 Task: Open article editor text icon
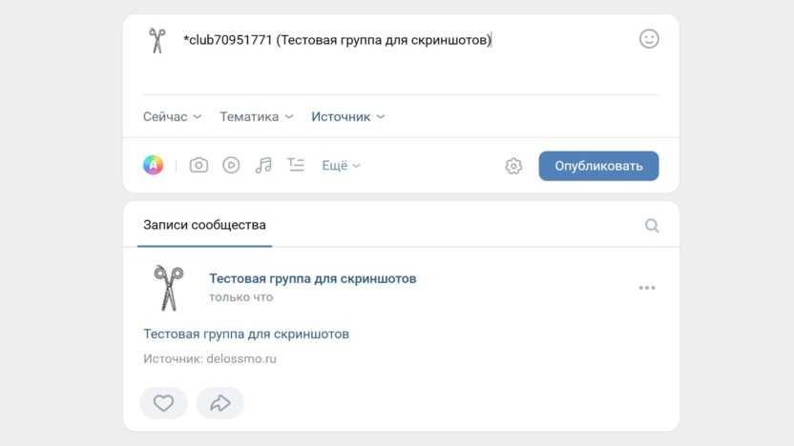296,165
